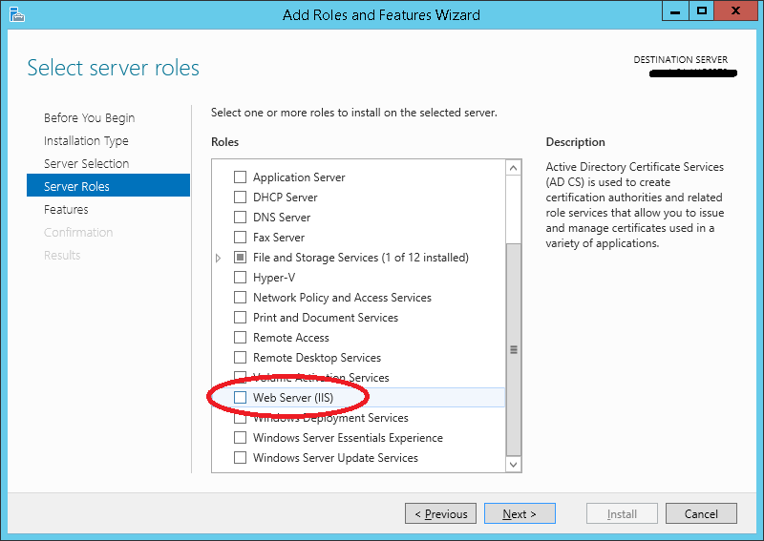Click the wizard icon in title bar

tap(16, 13)
